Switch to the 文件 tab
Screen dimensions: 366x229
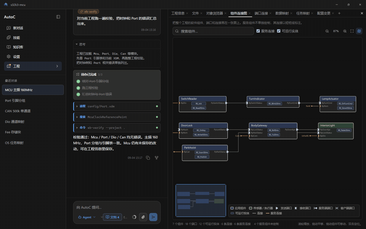tap(195, 13)
